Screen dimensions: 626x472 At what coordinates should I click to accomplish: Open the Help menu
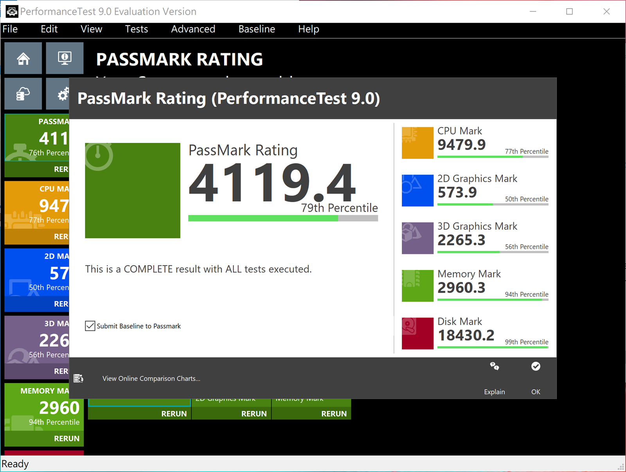pyautogui.click(x=308, y=29)
